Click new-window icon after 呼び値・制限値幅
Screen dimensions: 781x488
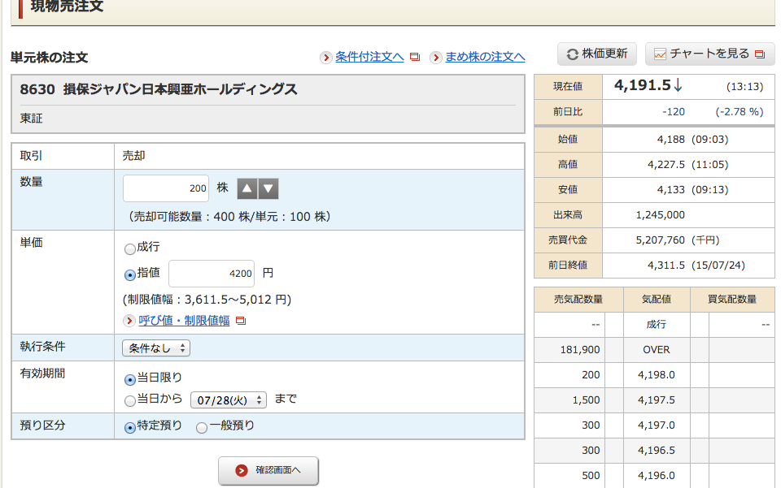[241, 321]
